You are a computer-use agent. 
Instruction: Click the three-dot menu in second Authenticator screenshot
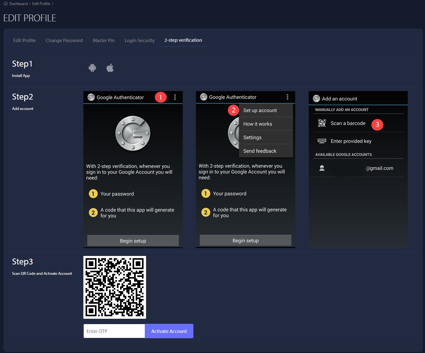pyautogui.click(x=287, y=97)
